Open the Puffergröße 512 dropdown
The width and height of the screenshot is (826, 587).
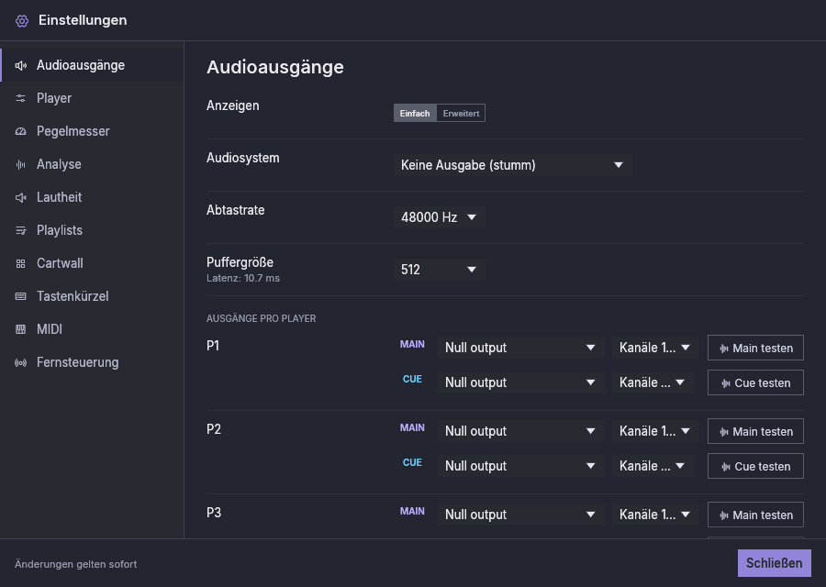(439, 270)
